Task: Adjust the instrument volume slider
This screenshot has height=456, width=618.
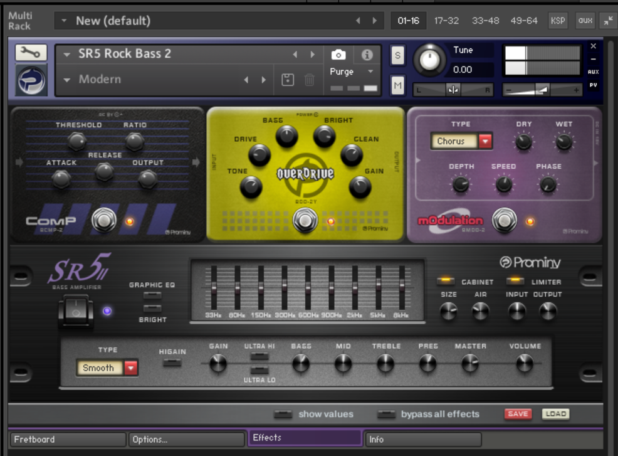Action: [542, 90]
